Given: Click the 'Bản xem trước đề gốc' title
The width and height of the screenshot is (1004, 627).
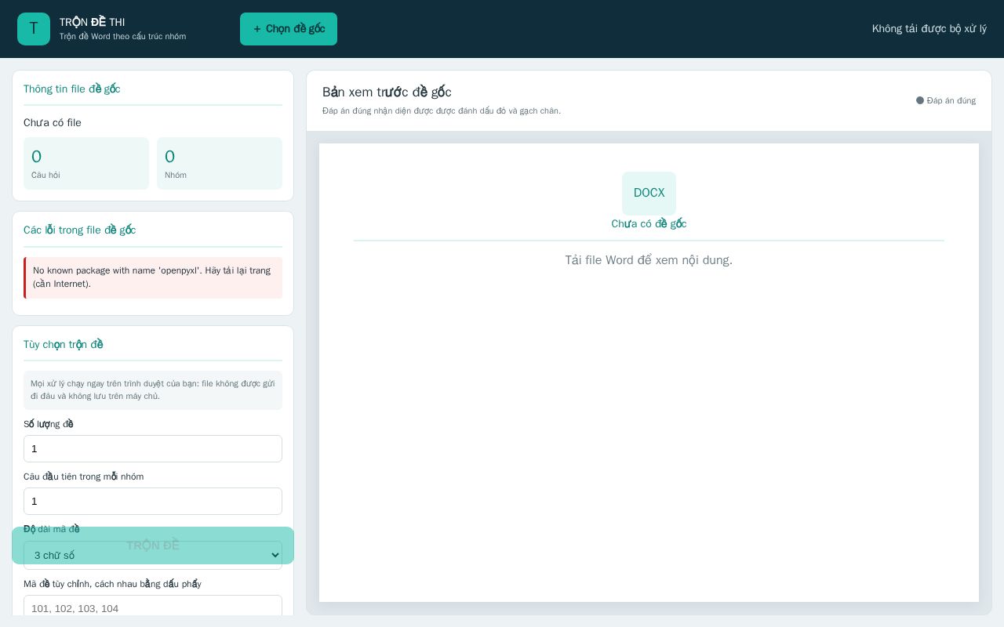Looking at the screenshot, I should click(387, 92).
